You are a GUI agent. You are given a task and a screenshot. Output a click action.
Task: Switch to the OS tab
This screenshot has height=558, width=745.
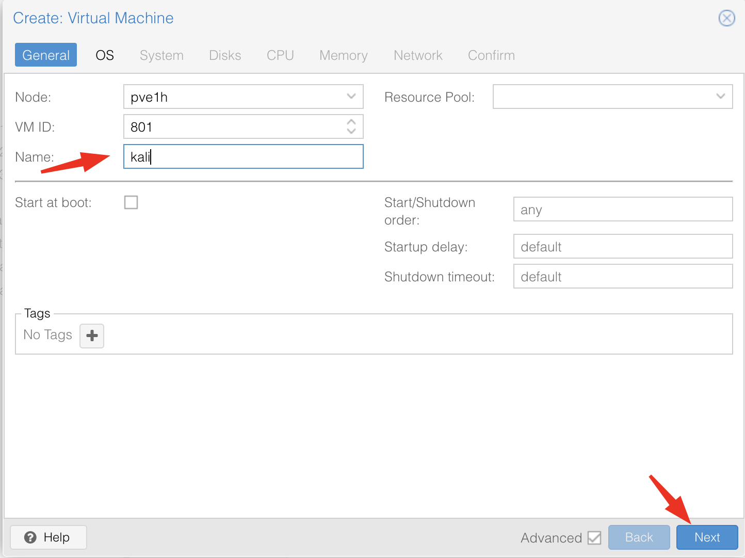click(105, 55)
